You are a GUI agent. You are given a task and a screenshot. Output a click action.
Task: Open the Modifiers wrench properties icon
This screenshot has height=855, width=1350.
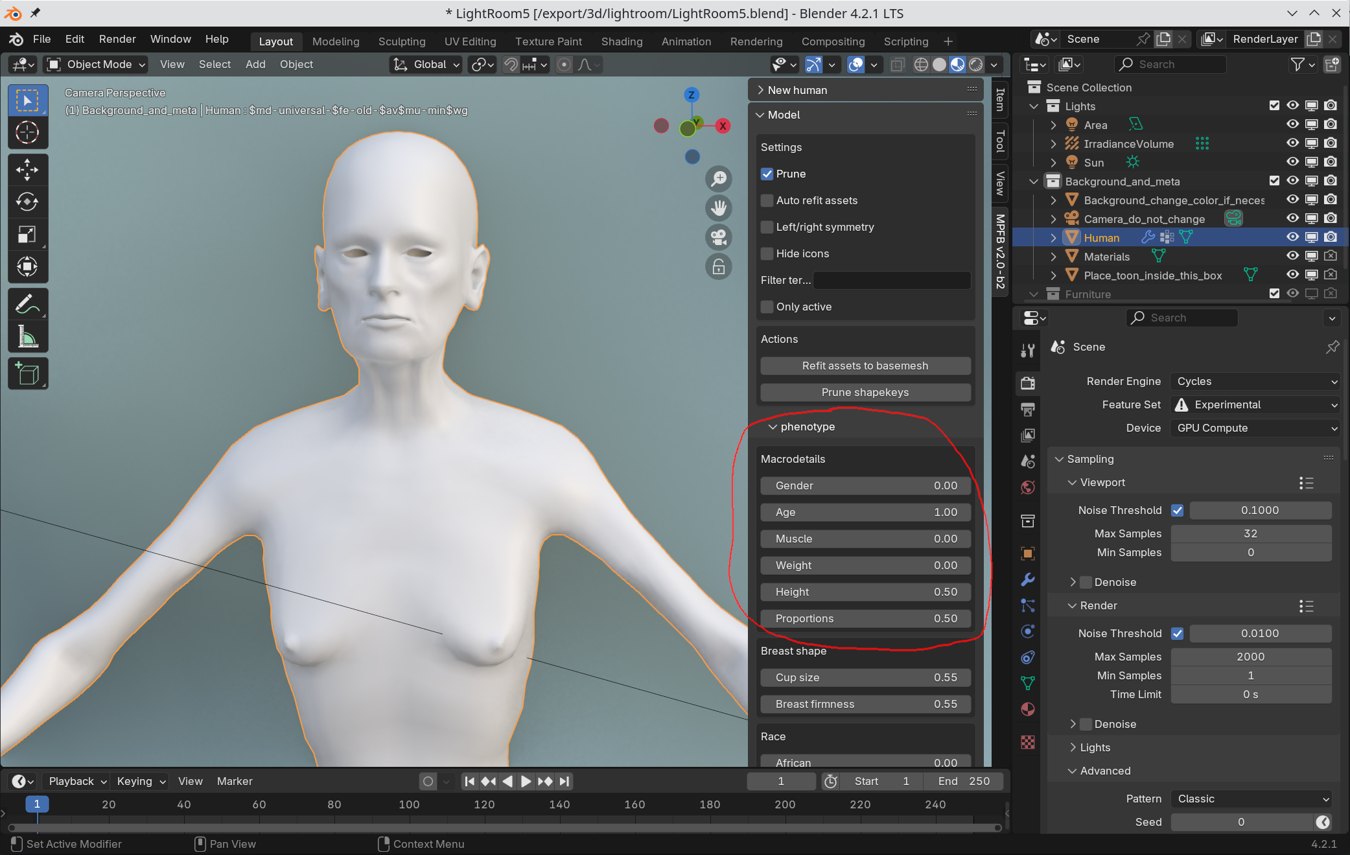1028,580
